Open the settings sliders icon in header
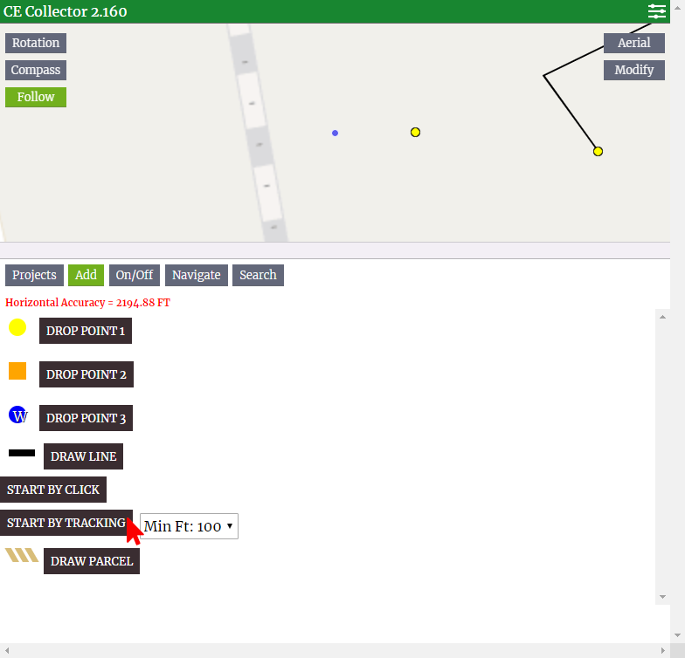Viewport: 685px width, 658px height. (656, 11)
